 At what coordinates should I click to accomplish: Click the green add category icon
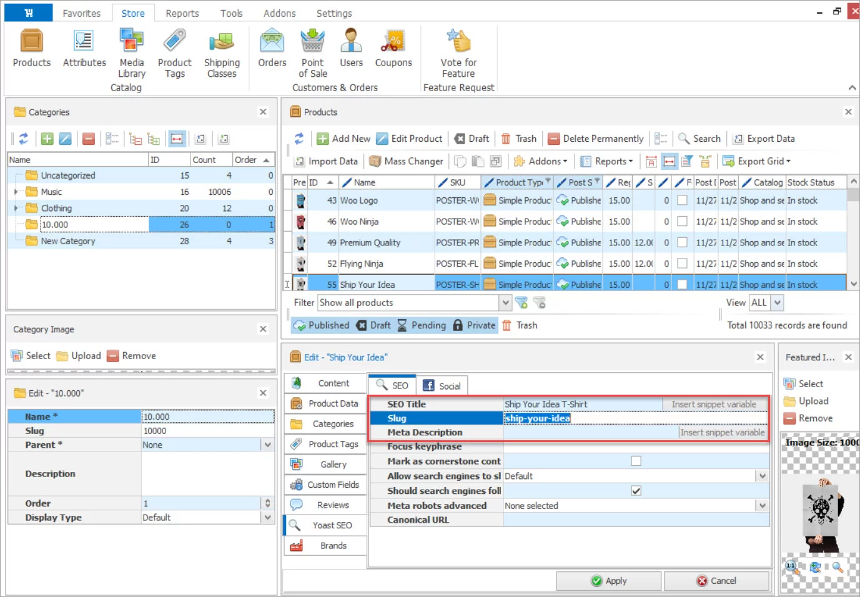coord(47,139)
